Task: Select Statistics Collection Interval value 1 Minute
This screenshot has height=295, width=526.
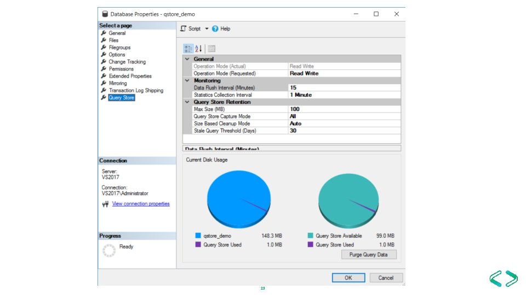Action: coord(344,95)
